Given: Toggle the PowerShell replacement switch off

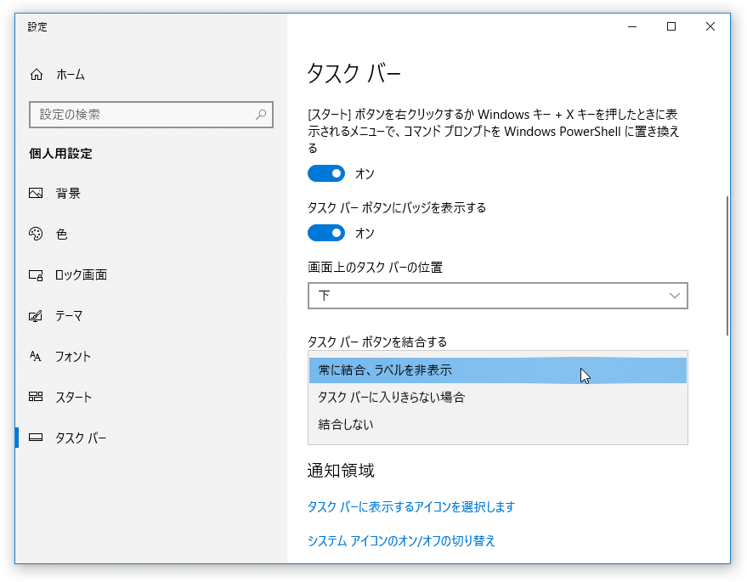Looking at the screenshot, I should [x=326, y=174].
